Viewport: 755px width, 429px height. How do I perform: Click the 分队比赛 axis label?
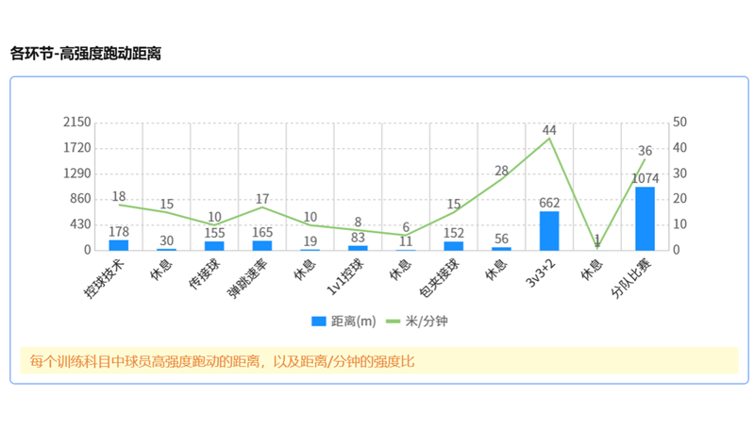pos(630,278)
